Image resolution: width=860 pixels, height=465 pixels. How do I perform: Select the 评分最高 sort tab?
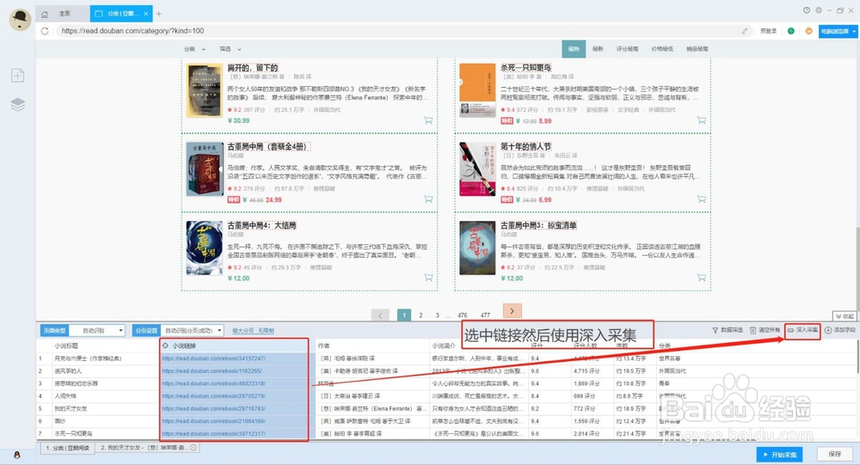(627, 49)
